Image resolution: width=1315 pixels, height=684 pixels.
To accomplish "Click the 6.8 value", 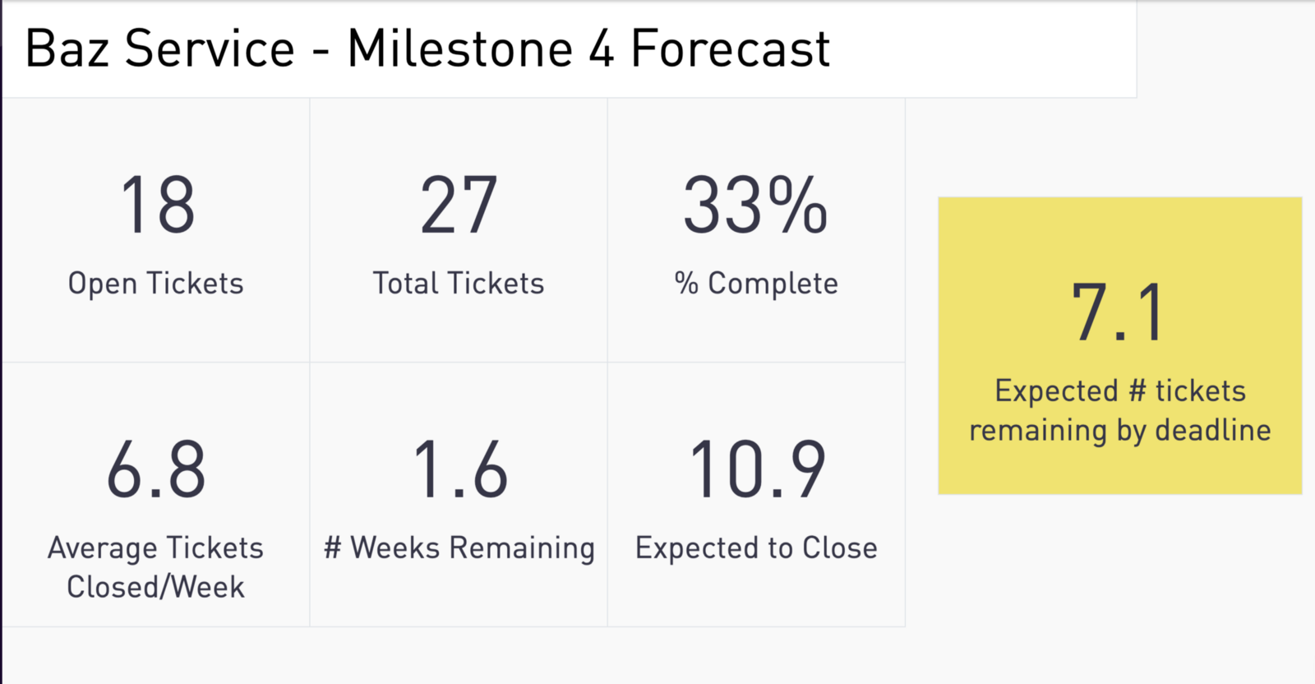I will point(156,469).
